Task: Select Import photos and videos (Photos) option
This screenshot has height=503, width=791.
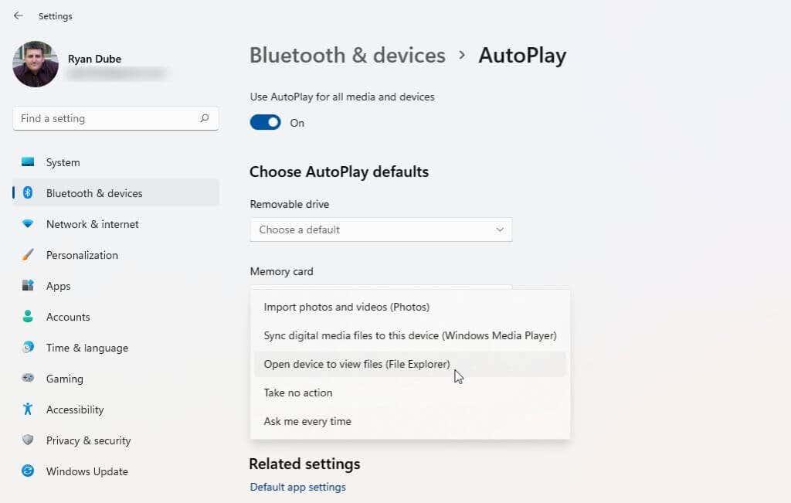Action: [x=346, y=307]
